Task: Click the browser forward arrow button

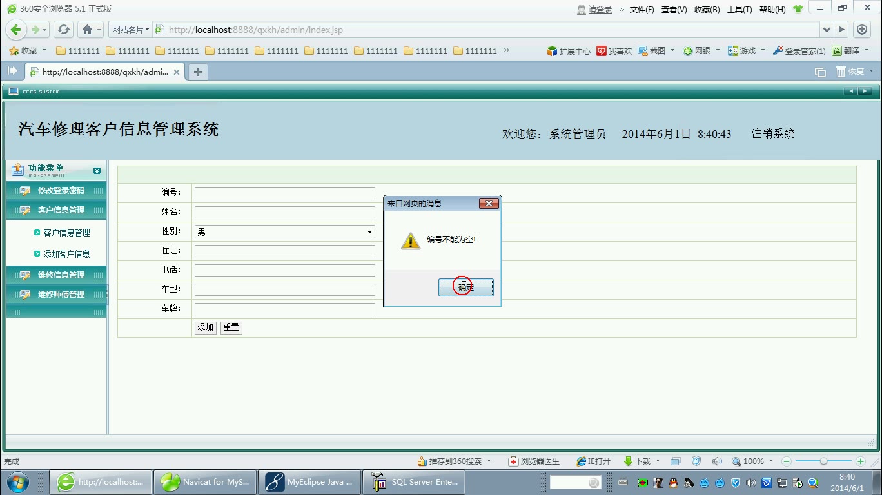Action: [35, 30]
